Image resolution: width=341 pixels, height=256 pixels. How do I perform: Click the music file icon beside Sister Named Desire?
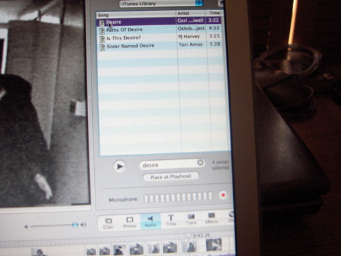click(102, 47)
